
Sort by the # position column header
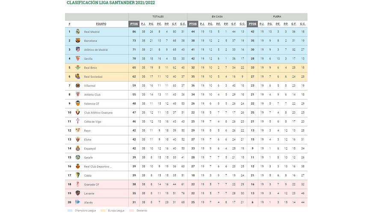point(69,24)
